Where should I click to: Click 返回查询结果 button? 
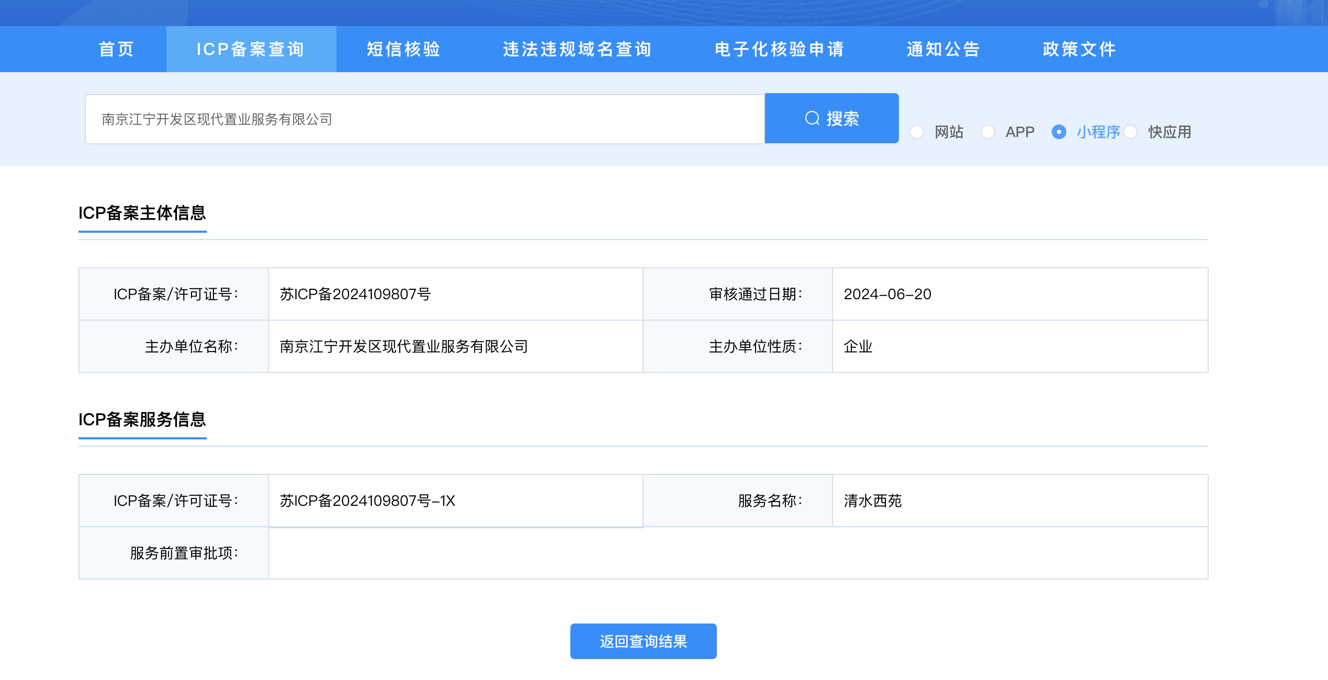click(x=643, y=641)
